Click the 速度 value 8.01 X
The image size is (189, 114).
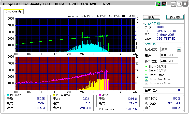click(176, 108)
